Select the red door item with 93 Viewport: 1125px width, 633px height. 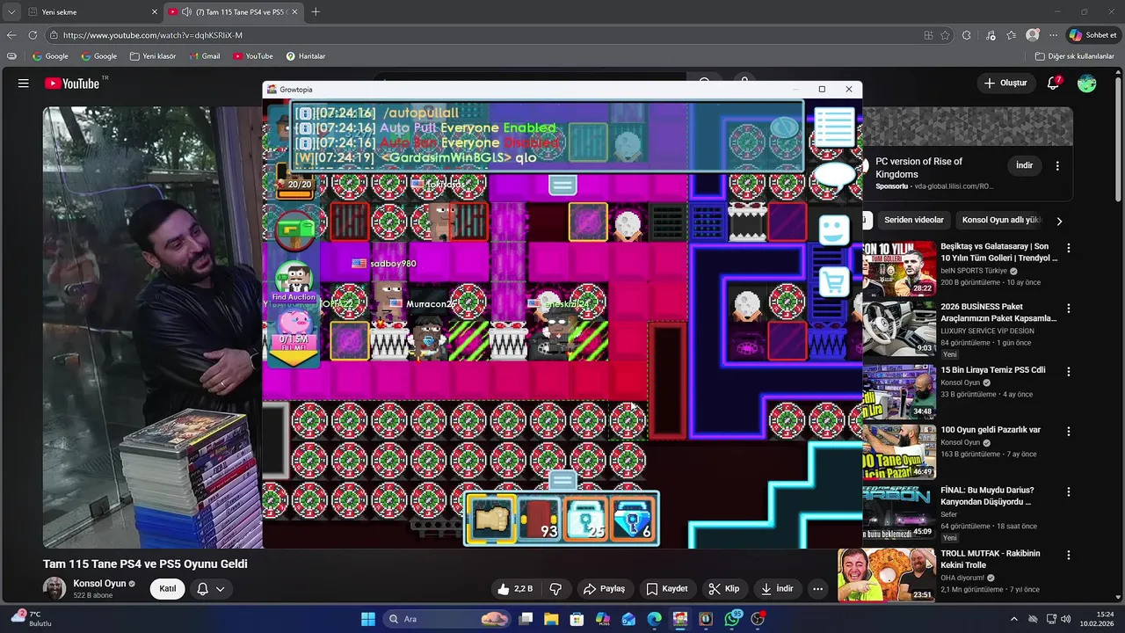click(538, 519)
